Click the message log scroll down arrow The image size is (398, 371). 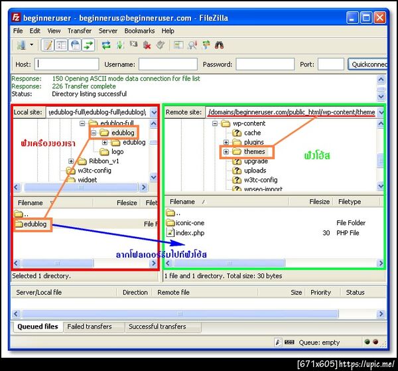coord(381,97)
